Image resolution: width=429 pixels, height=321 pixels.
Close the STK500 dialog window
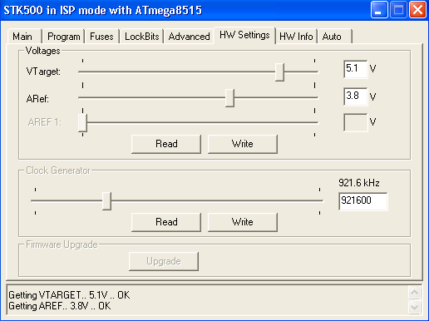tap(417, 10)
